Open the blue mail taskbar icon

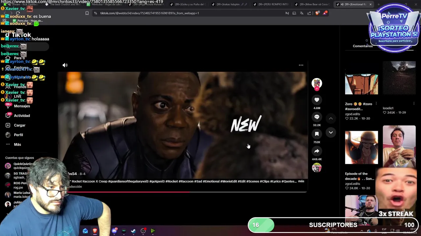(85, 231)
